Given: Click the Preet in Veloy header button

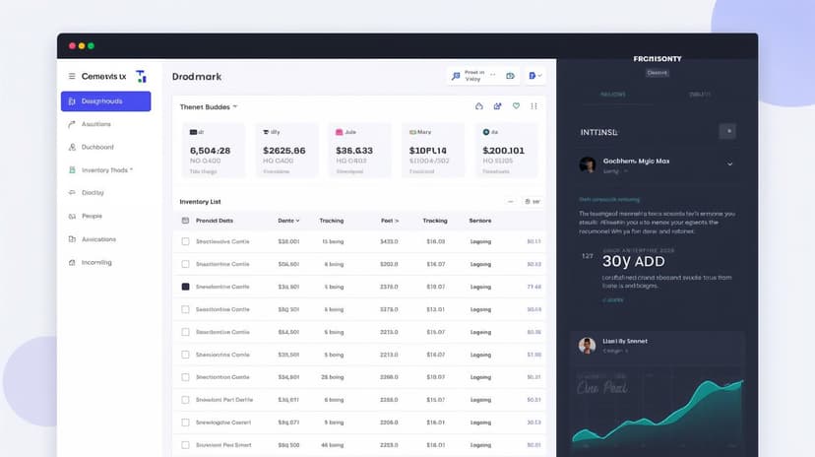Looking at the screenshot, I should pos(470,76).
